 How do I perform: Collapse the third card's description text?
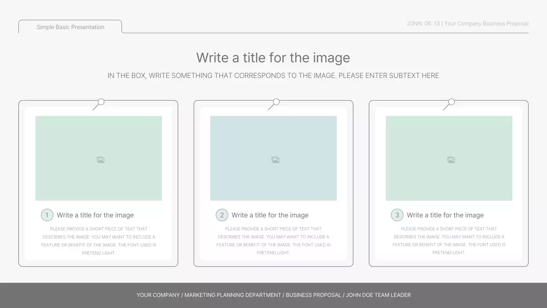click(449, 240)
